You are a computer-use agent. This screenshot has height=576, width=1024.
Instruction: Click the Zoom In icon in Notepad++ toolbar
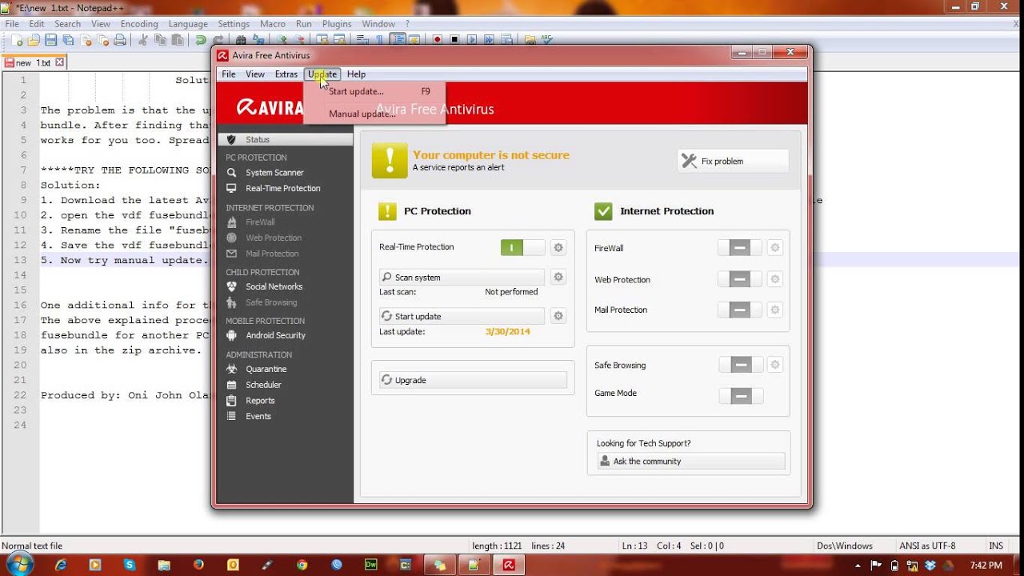pyautogui.click(x=282, y=39)
